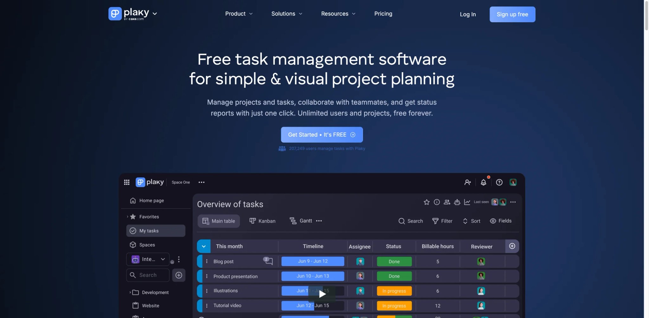The width and height of the screenshot is (649, 318).
Task: Open the apps grid icon in Plaky app
Action: (x=127, y=182)
